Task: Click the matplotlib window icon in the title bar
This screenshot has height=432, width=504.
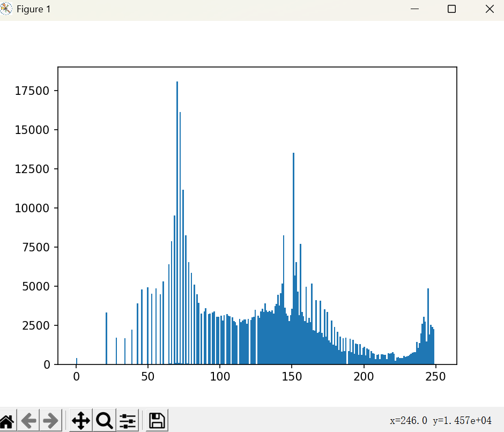Action: [x=6, y=9]
